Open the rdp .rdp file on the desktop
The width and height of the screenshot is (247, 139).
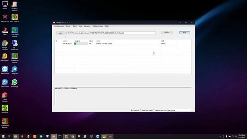pos(15,45)
